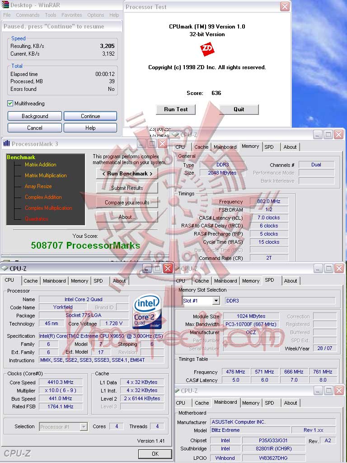The height and width of the screenshot is (463, 347).
Task: Click Quit in the Processor Test window
Action: tap(239, 109)
